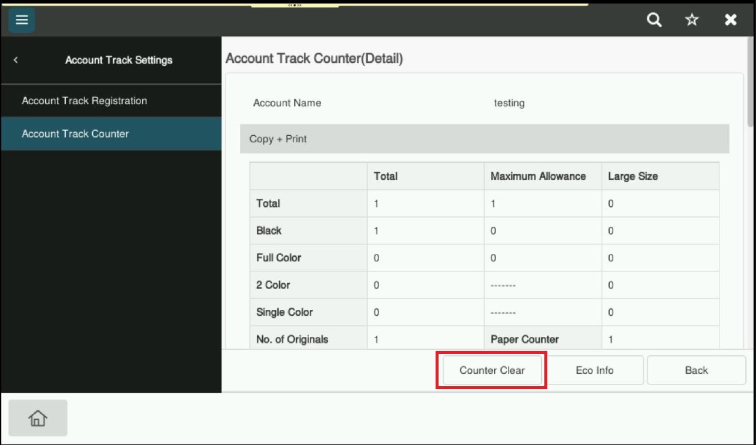Click the back chevron beside Account Track Settings
Screen dimensions: 756x445
[x=16, y=60]
